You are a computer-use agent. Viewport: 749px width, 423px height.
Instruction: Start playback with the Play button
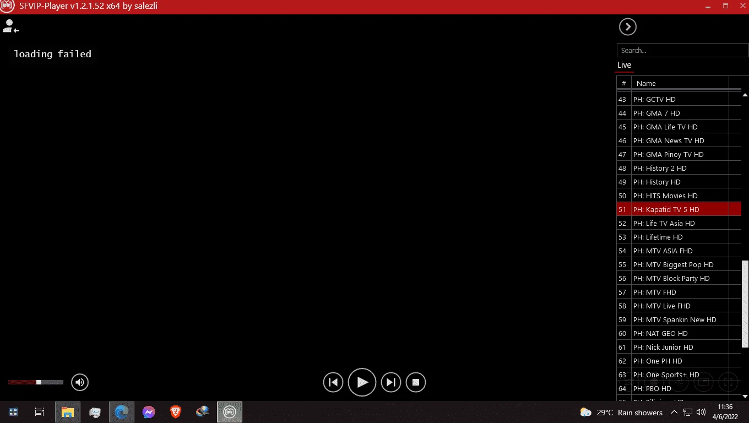362,382
